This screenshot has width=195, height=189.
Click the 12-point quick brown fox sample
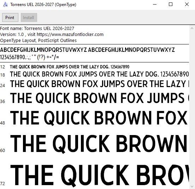[70, 67]
